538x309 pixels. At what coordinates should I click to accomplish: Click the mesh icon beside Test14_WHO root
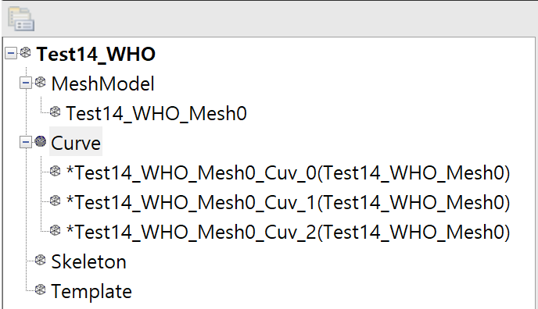point(25,53)
